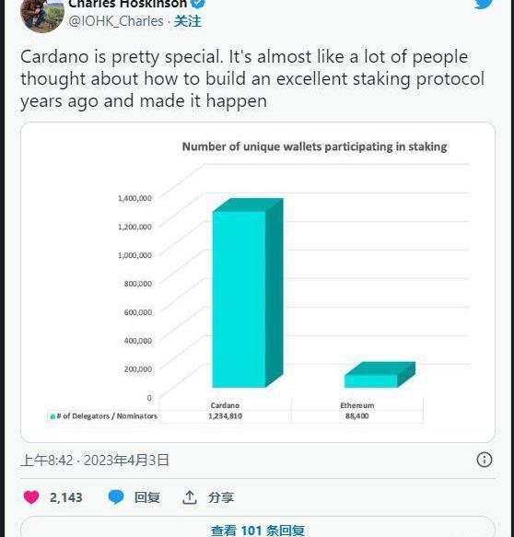Open the tweet info circle icon
Viewport: 514px width, 537px height.
(485, 460)
